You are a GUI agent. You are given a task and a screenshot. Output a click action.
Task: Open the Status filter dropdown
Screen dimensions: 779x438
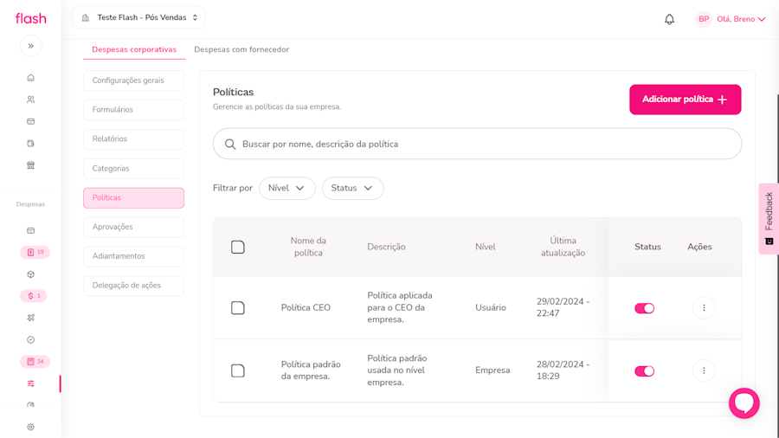351,189
